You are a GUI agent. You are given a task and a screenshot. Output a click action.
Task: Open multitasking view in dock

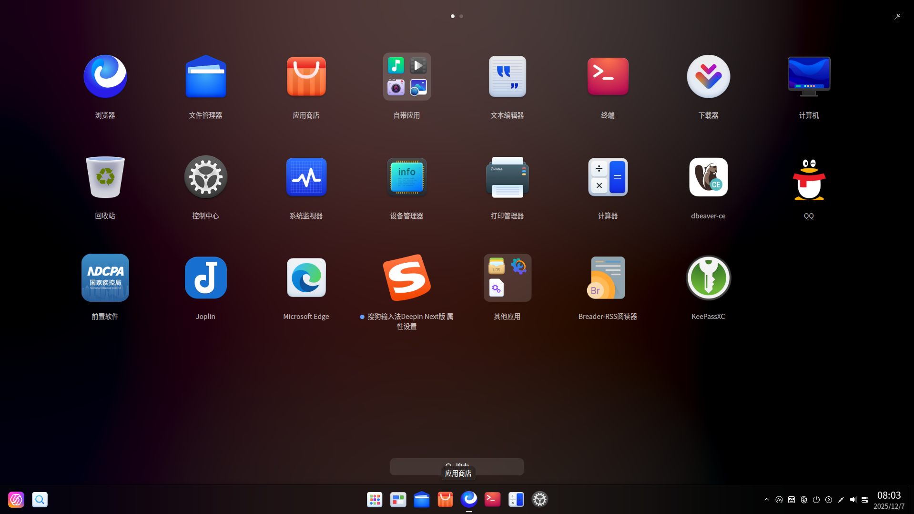coord(398,499)
